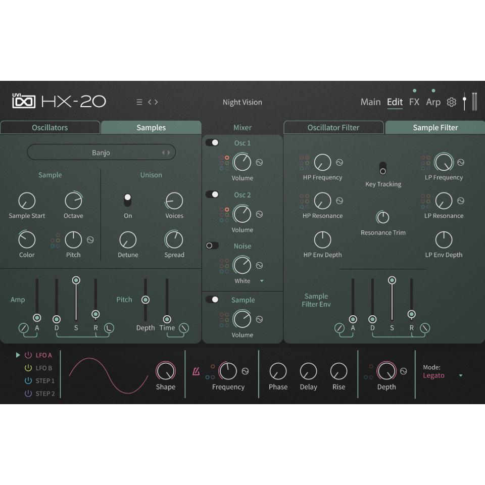Click the LFO Frequency modulation icon
Screen dimensions: 485x485
(x=246, y=371)
